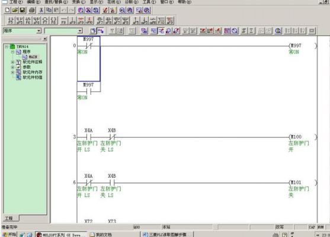
Task: Expand the 参数 tree node
Action: pyautogui.click(x=12, y=67)
